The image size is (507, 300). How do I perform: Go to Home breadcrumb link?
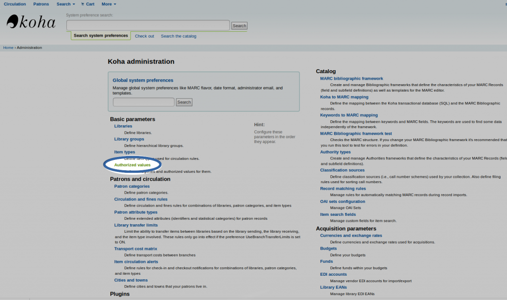tap(8, 48)
